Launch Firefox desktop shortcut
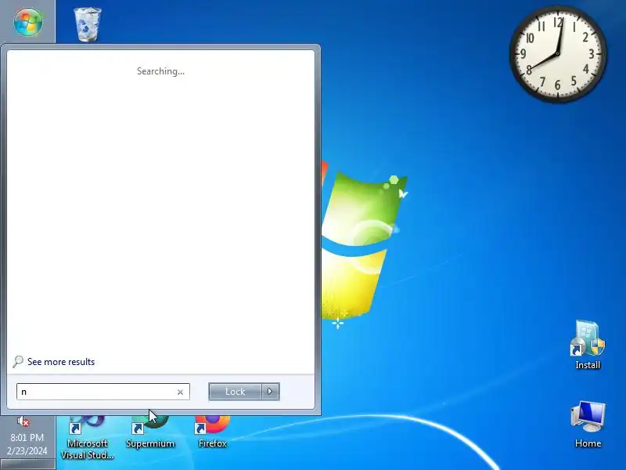Viewport: 626px width, 470px height. pos(212,432)
